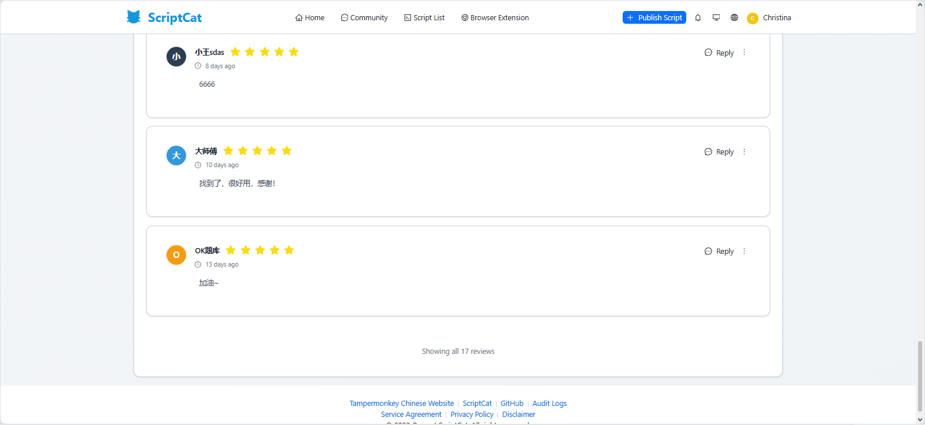
Task: Open more options for 大师傅 review
Action: [x=744, y=152]
